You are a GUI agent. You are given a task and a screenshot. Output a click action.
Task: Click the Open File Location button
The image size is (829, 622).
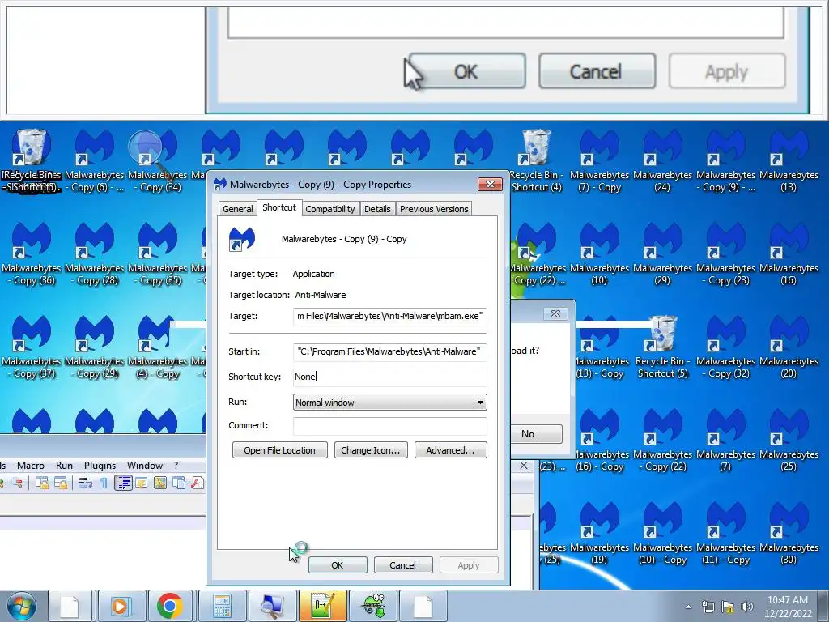click(x=279, y=450)
